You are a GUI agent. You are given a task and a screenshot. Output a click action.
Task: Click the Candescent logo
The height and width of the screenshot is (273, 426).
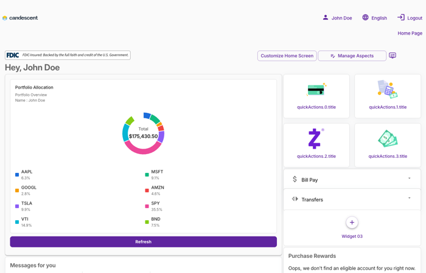pos(20,18)
